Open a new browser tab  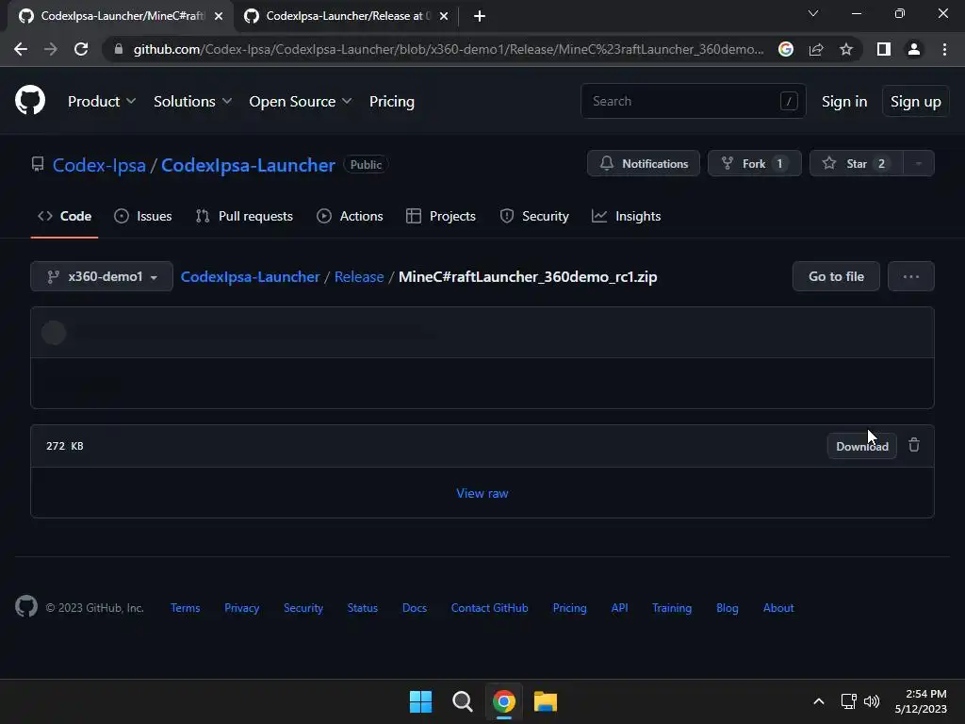click(480, 16)
